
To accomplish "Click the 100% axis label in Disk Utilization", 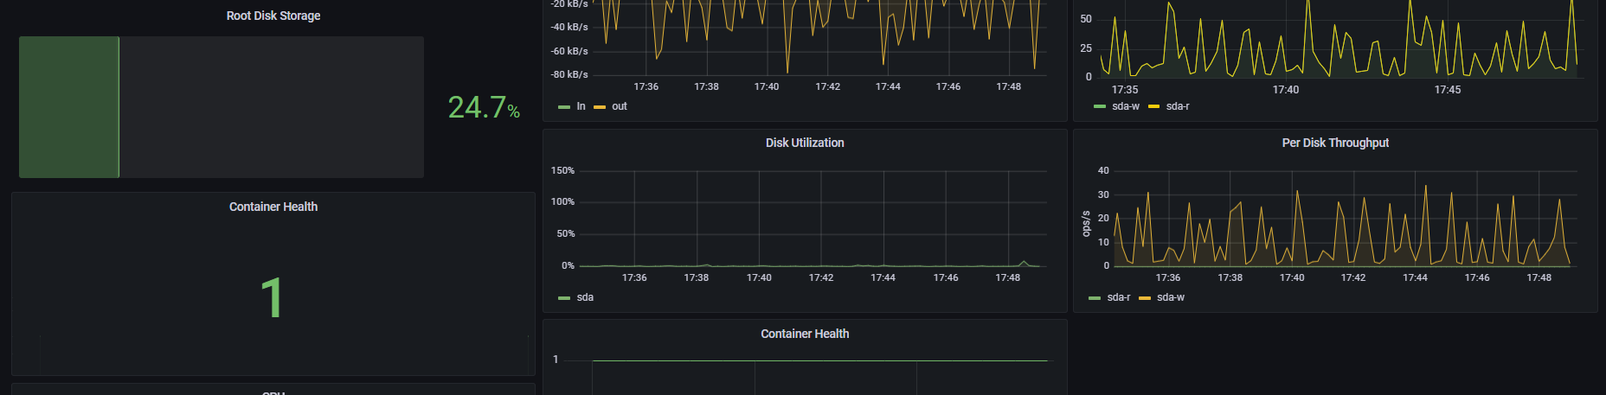I will click(x=562, y=201).
